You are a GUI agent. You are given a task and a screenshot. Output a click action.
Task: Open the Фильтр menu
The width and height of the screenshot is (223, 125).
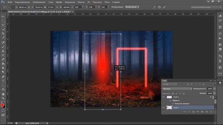(81, 2)
